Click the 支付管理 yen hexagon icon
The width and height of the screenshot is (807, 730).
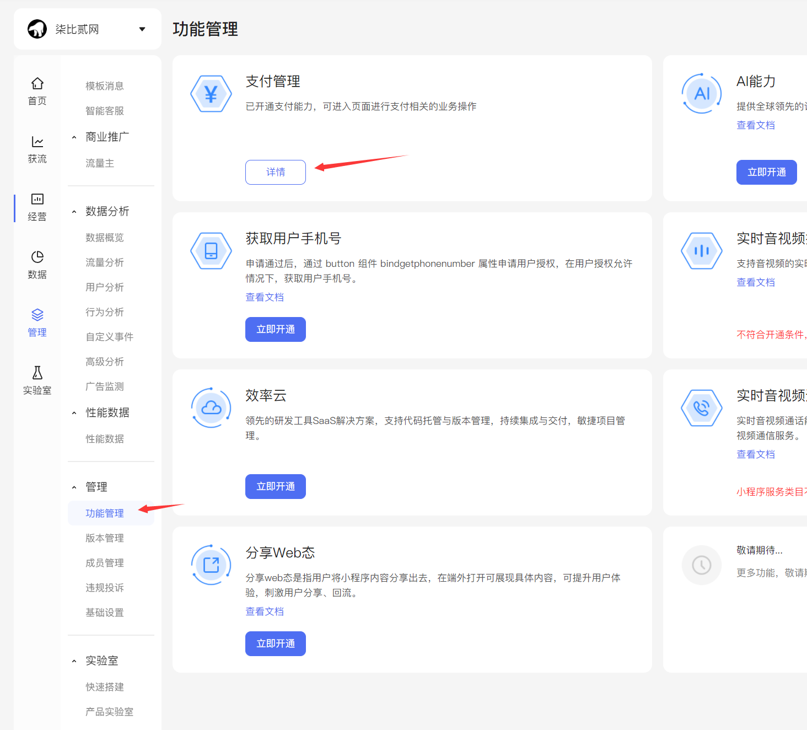[211, 93]
